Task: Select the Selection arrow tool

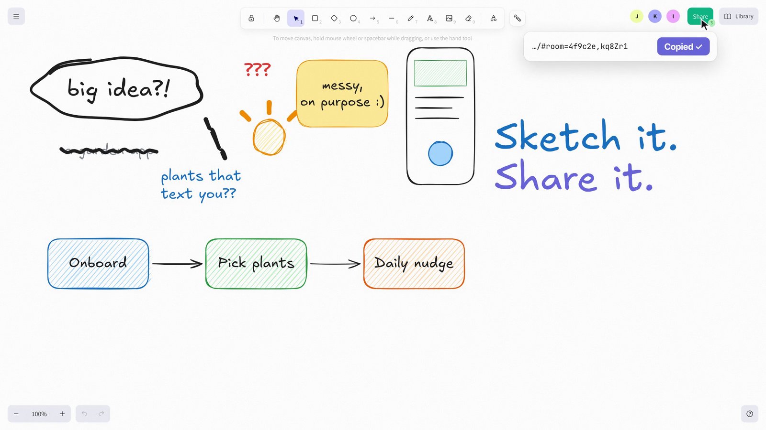Action: (296, 18)
